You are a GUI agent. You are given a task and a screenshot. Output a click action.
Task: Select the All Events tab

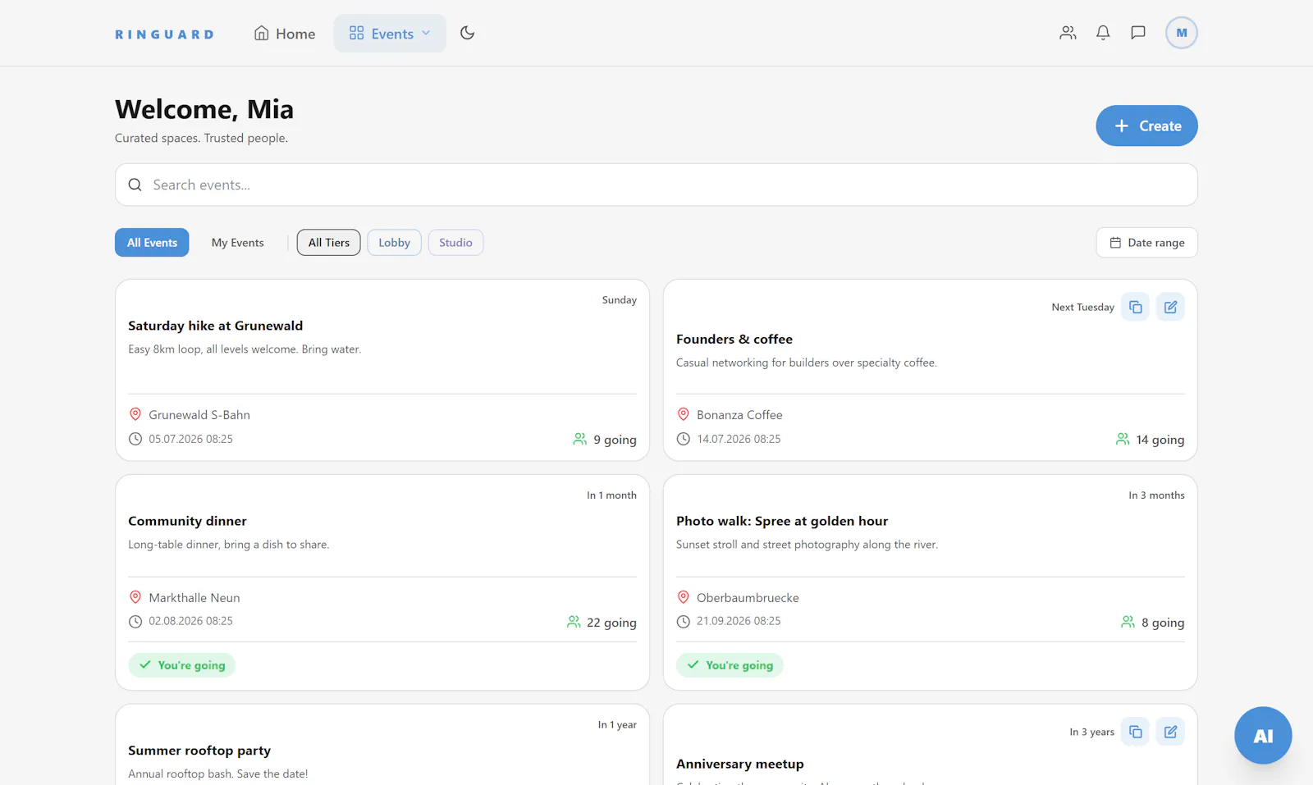[x=152, y=243]
